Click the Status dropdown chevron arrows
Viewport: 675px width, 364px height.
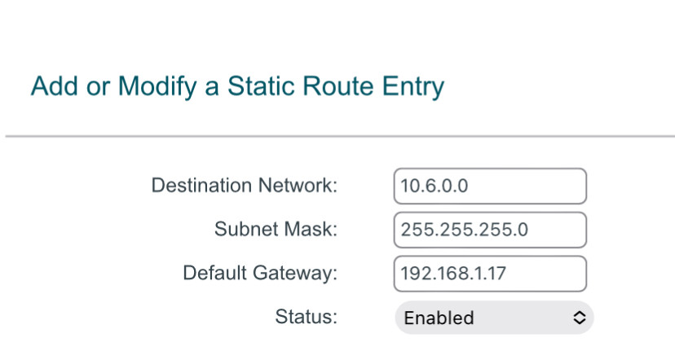(579, 318)
